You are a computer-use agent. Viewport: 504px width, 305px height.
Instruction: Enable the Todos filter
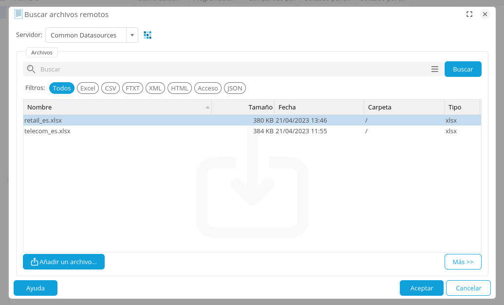(x=62, y=88)
